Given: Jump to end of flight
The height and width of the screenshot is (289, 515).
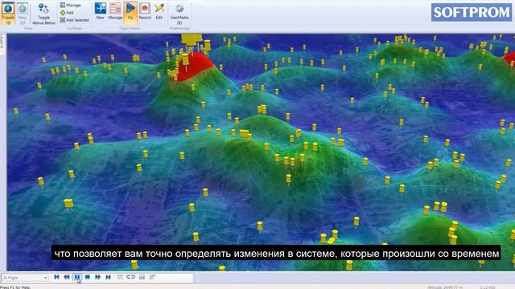Looking at the screenshot, I should point(108,277).
